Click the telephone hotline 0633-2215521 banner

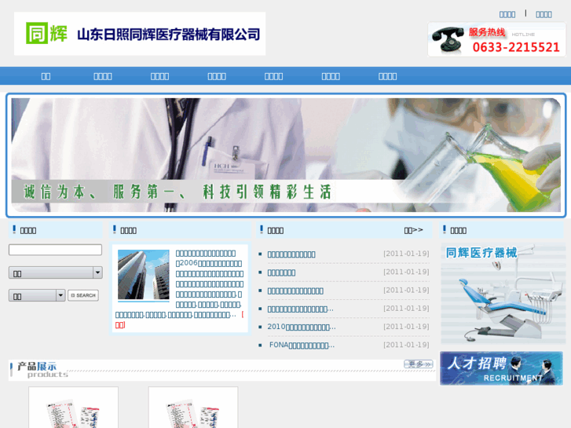click(x=496, y=39)
